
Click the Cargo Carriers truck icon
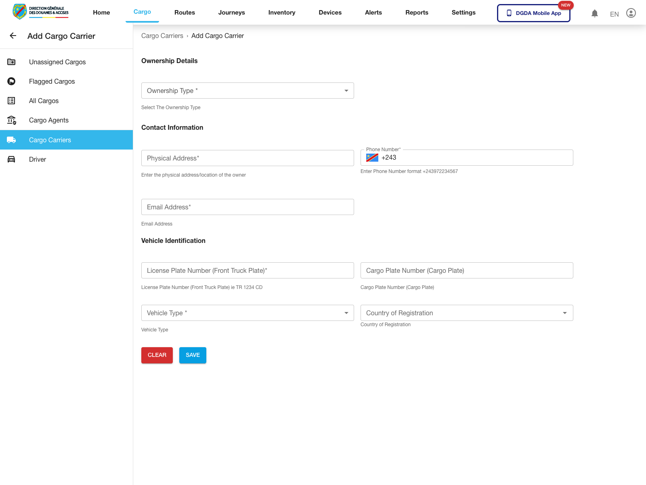click(x=11, y=140)
